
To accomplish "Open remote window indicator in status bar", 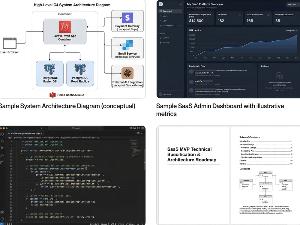I will (x=1, y=224).
